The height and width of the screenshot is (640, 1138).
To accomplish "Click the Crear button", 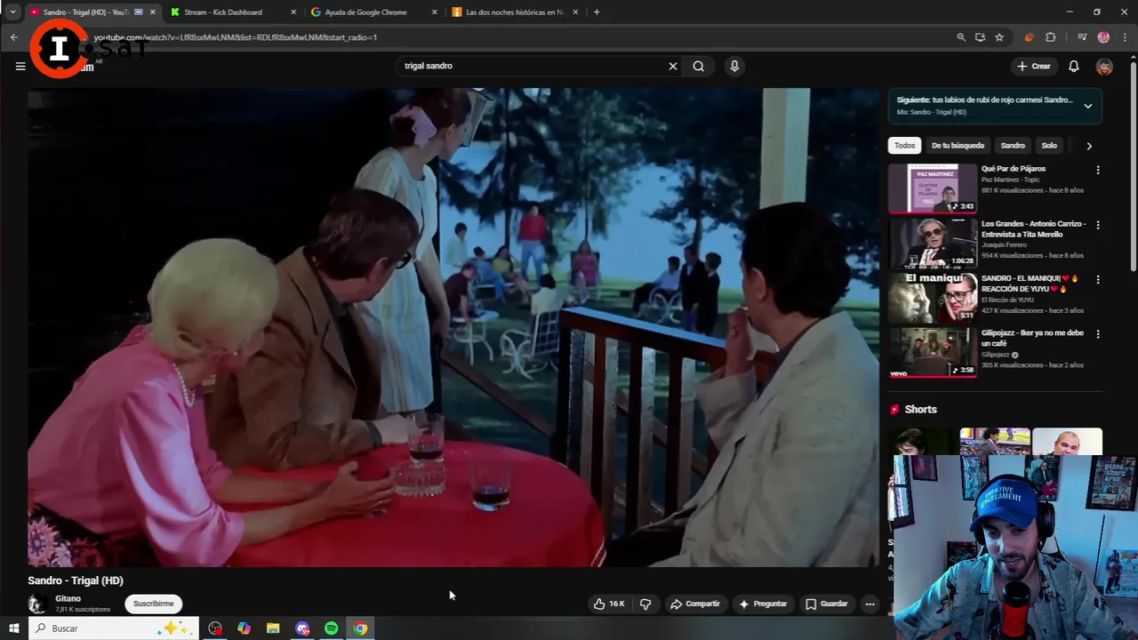I will coord(1034,66).
